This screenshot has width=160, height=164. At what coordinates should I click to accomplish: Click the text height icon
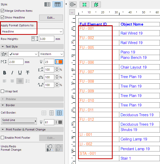pos(4,62)
